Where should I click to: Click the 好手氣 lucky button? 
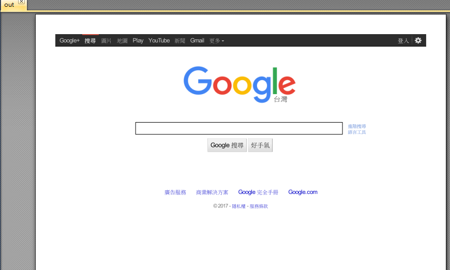click(260, 145)
